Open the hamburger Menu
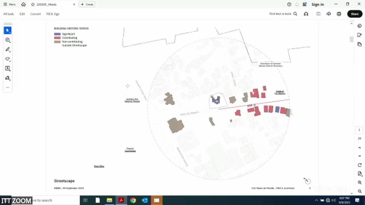 (x=9, y=4)
